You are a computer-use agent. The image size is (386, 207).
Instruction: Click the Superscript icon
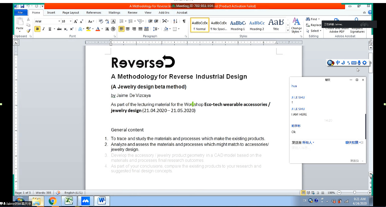pyautogui.click(x=72, y=29)
